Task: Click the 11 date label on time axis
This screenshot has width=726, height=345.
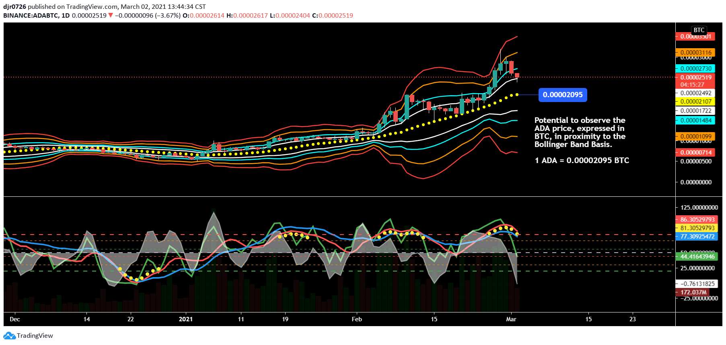Action: 241,319
